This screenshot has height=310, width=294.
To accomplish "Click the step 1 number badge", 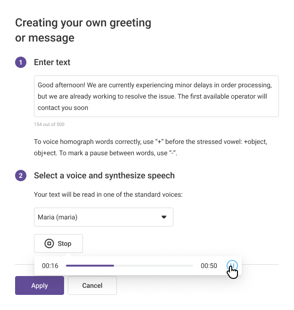I will (x=21, y=62).
